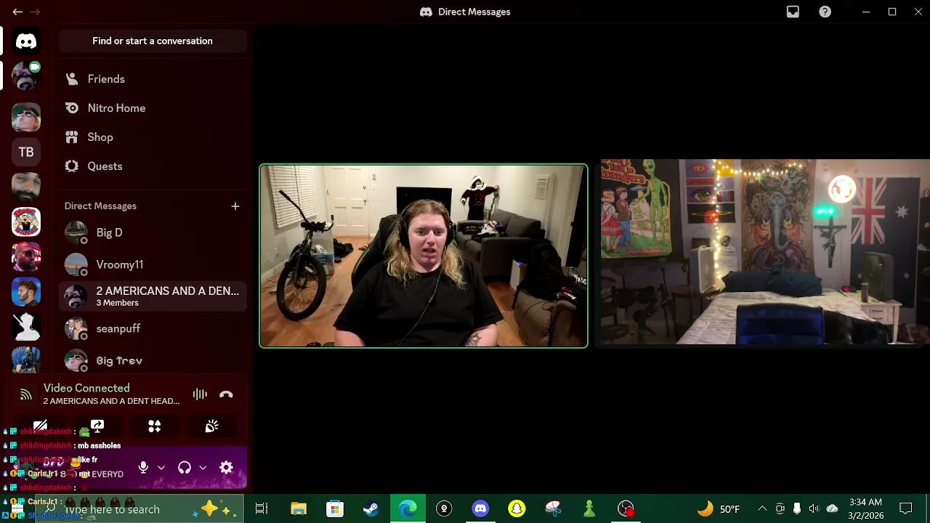This screenshot has width=930, height=523.
Task: Open Nitro Home
Action: tap(153, 108)
